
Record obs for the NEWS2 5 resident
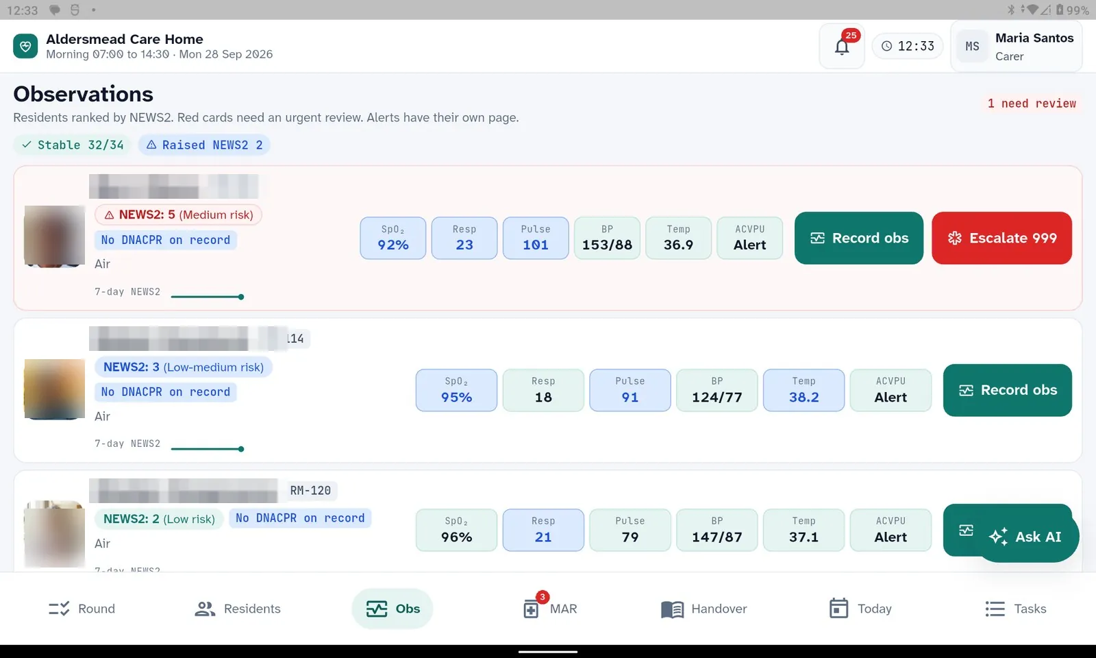[x=859, y=238]
